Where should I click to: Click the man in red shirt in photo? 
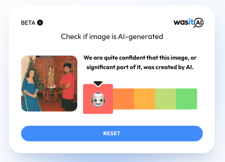point(68,87)
